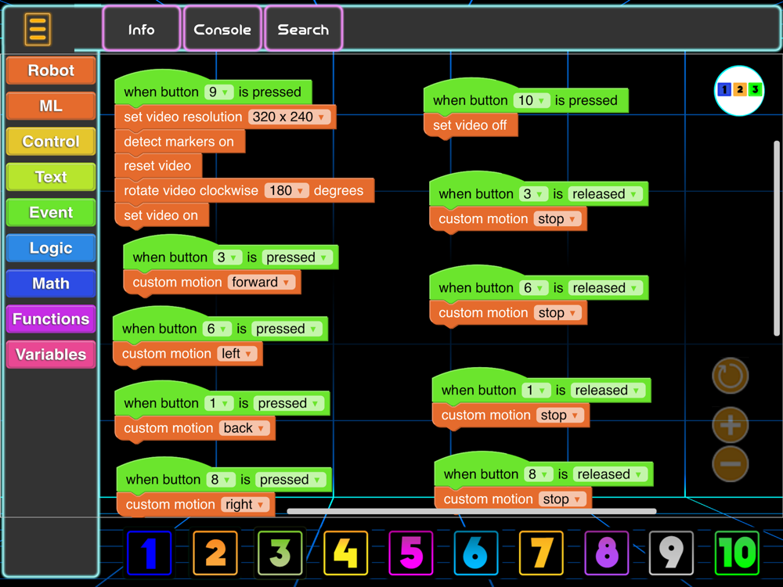Click the workspace reset rotate icon

pos(730,376)
